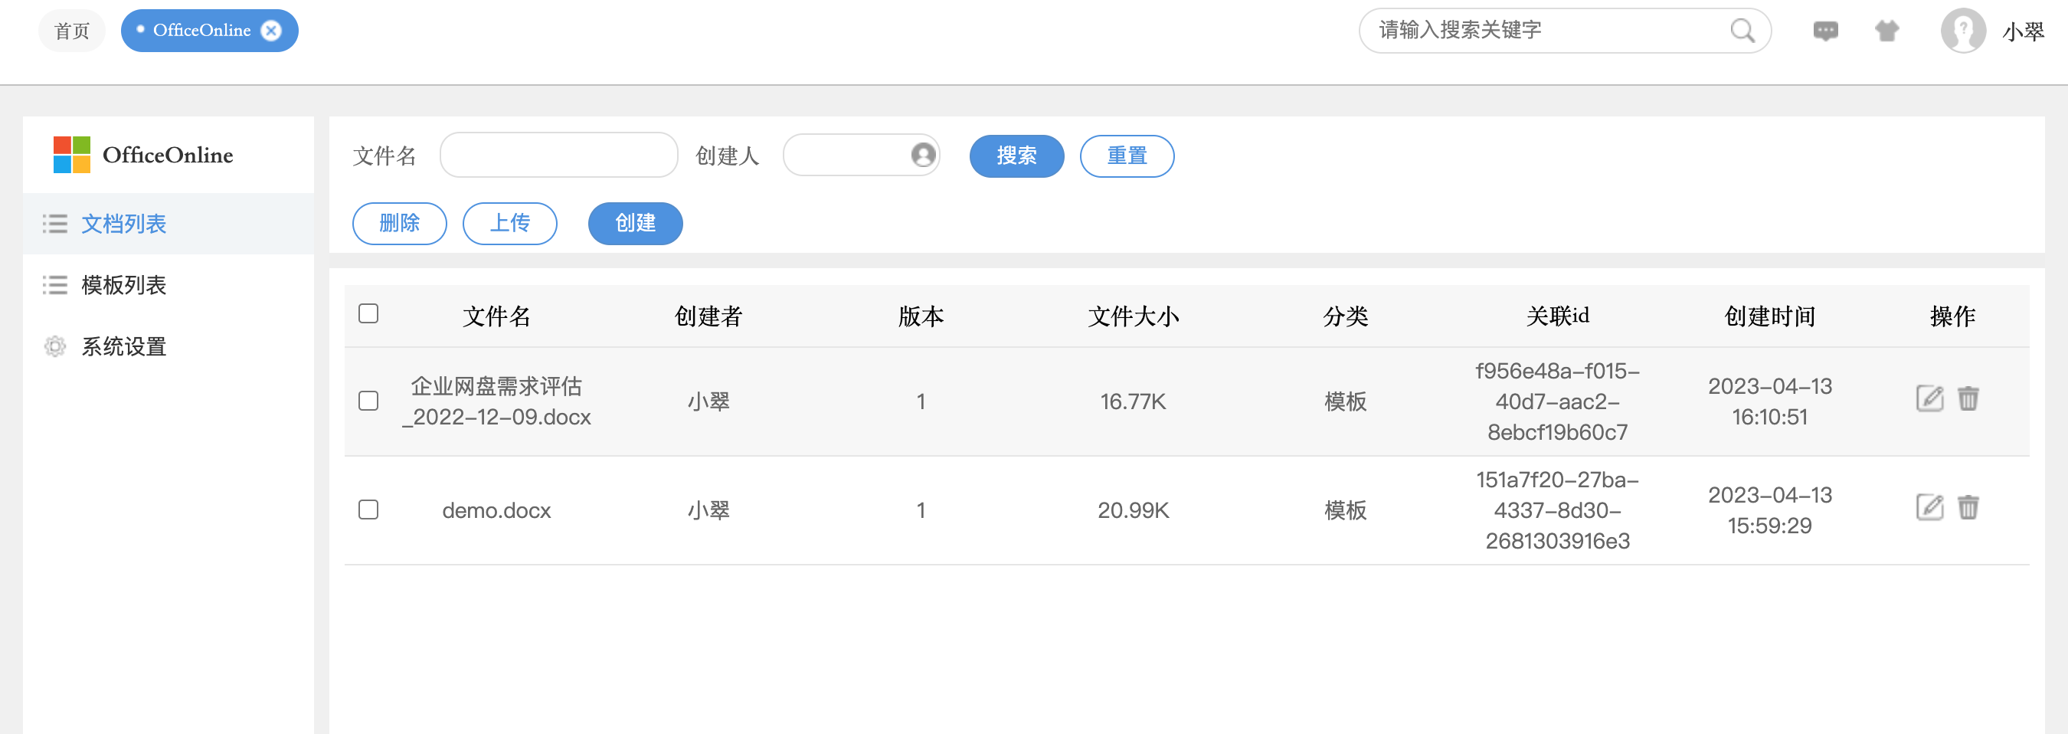Click the 创建 button
Viewport: 2068px width, 734px height.
pyautogui.click(x=634, y=223)
